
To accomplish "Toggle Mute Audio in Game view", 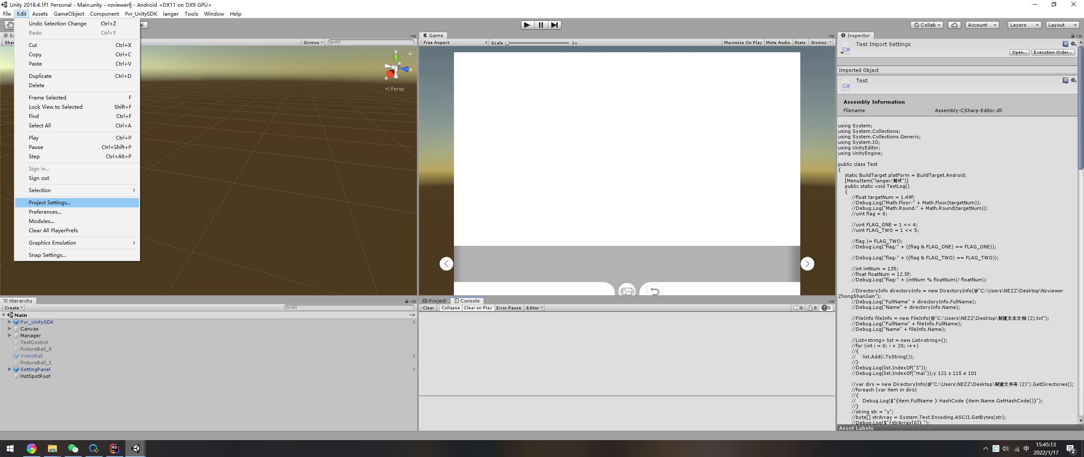I will (x=778, y=42).
